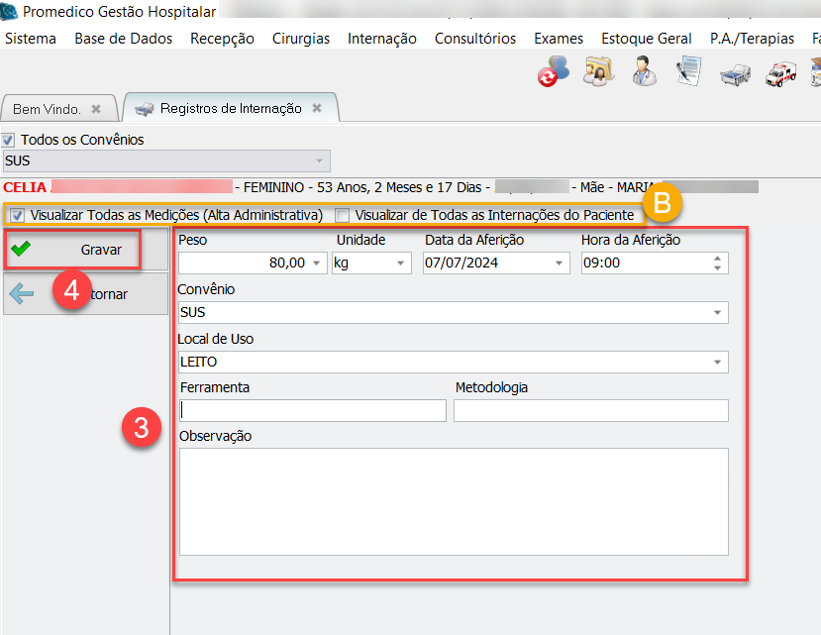Image resolution: width=821 pixels, height=635 pixels.
Task: Enable Visualizar de Todas as Internações checkbox
Action: point(342,214)
